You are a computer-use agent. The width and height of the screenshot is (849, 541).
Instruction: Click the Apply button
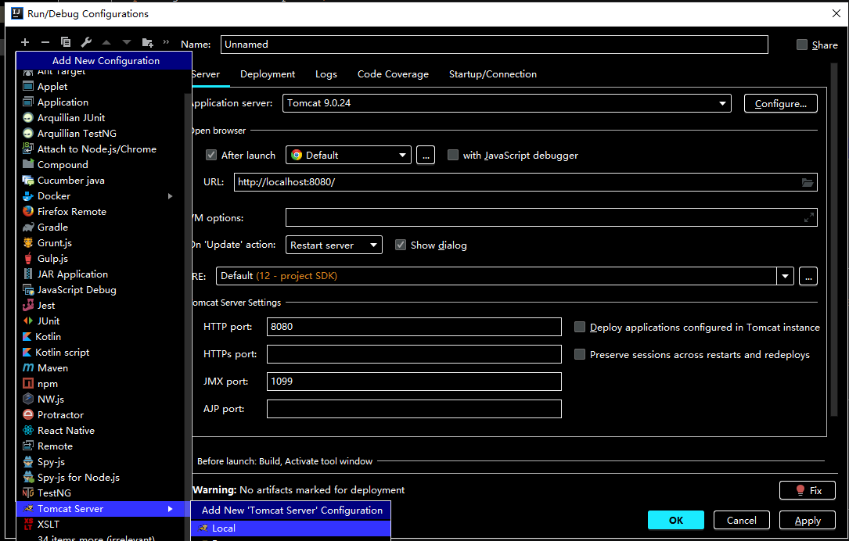point(808,521)
